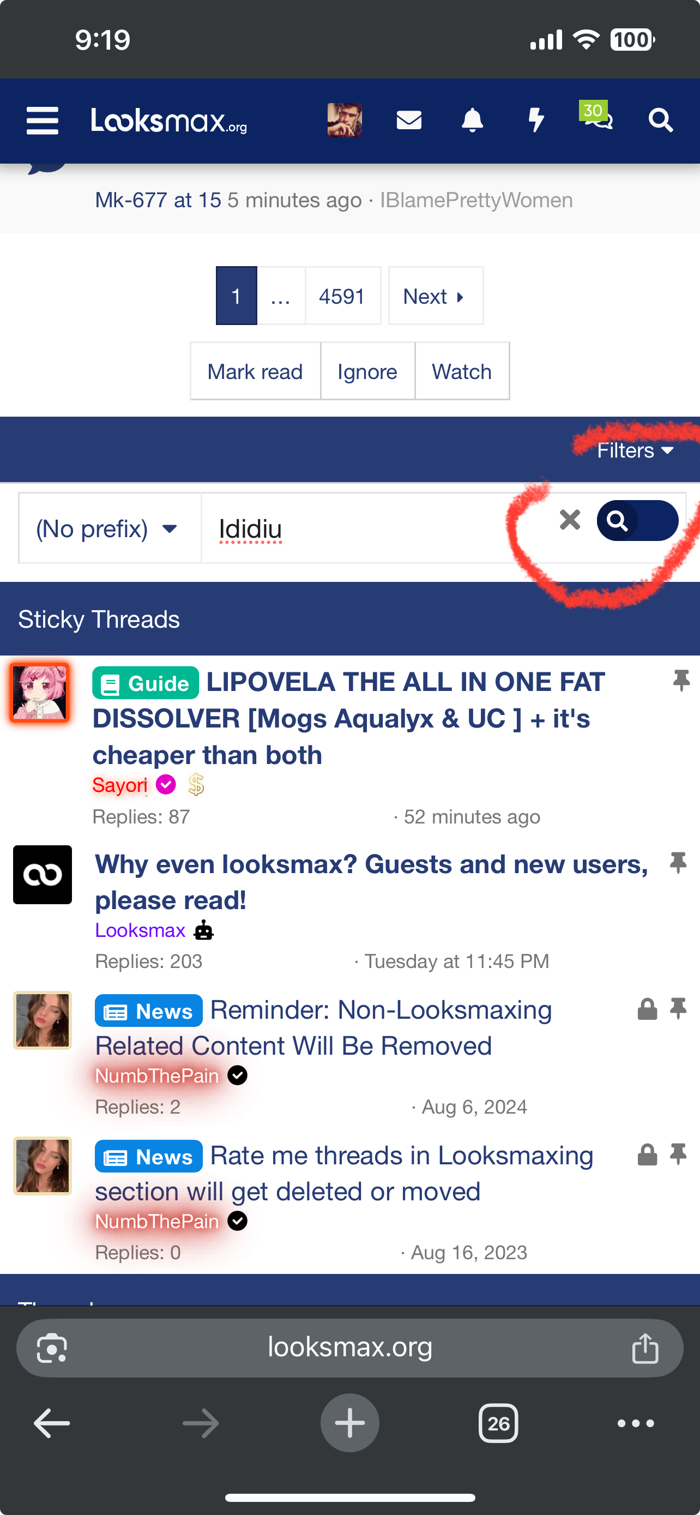Image resolution: width=700 pixels, height=1515 pixels.
Task: Open the alerts bell icon
Action: click(472, 120)
